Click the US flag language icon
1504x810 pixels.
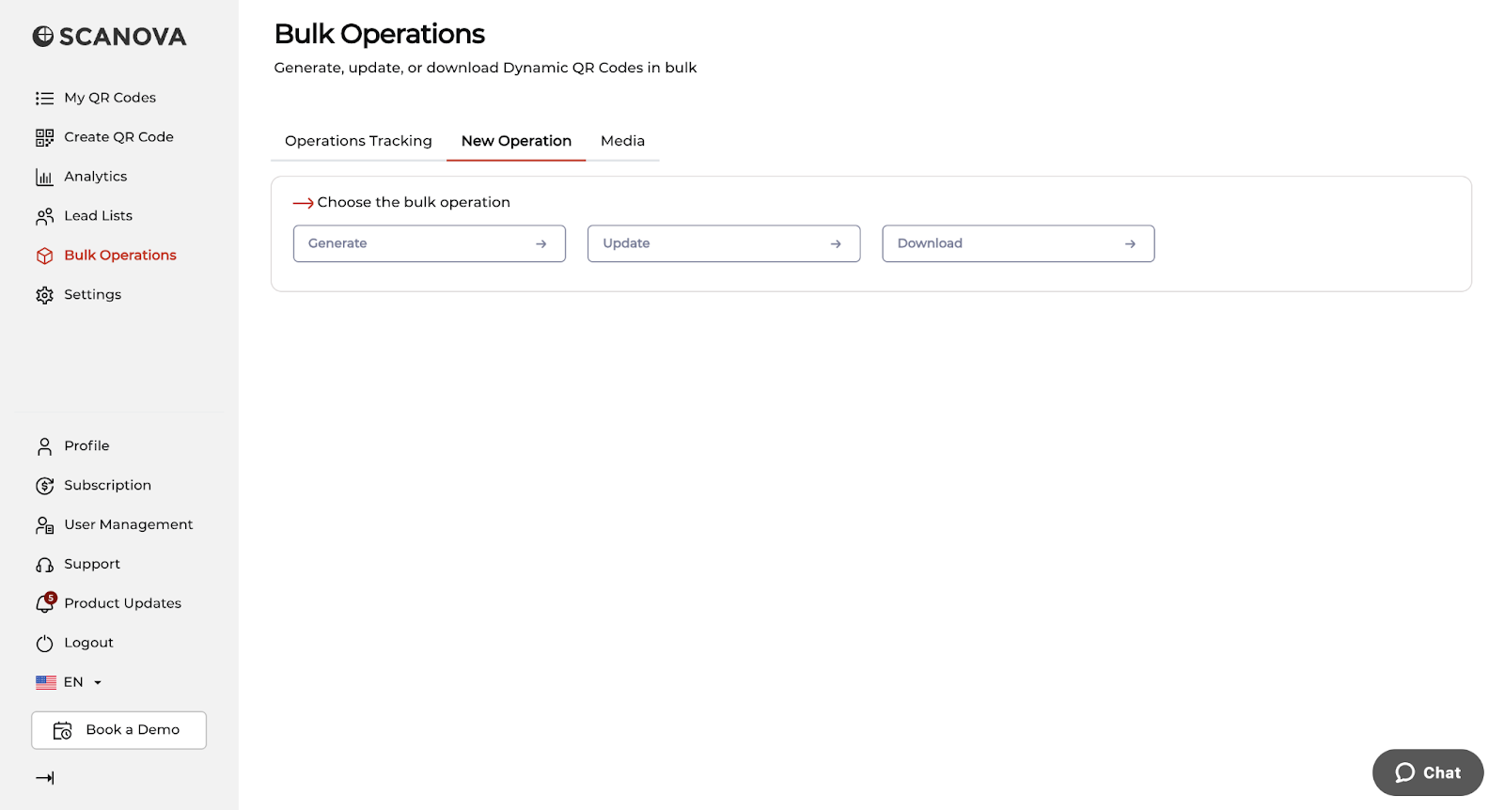tap(46, 682)
